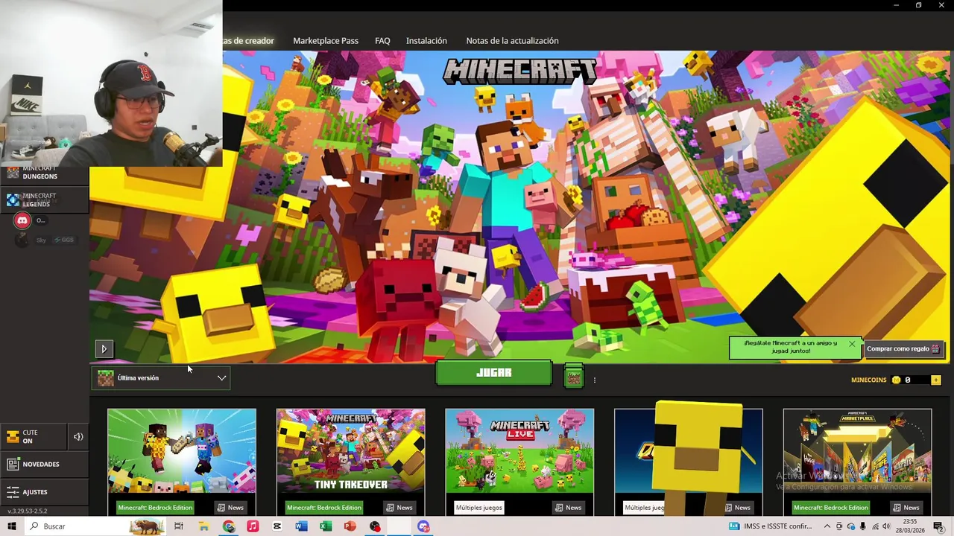Open Minecraft Legends from the sidebar
954x536 pixels.
pos(43,200)
